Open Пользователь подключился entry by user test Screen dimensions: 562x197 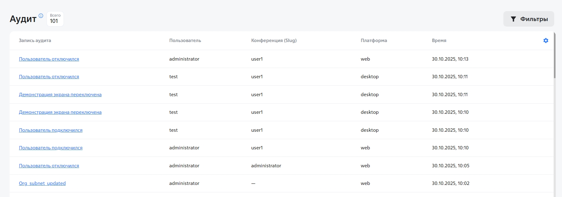51,130
